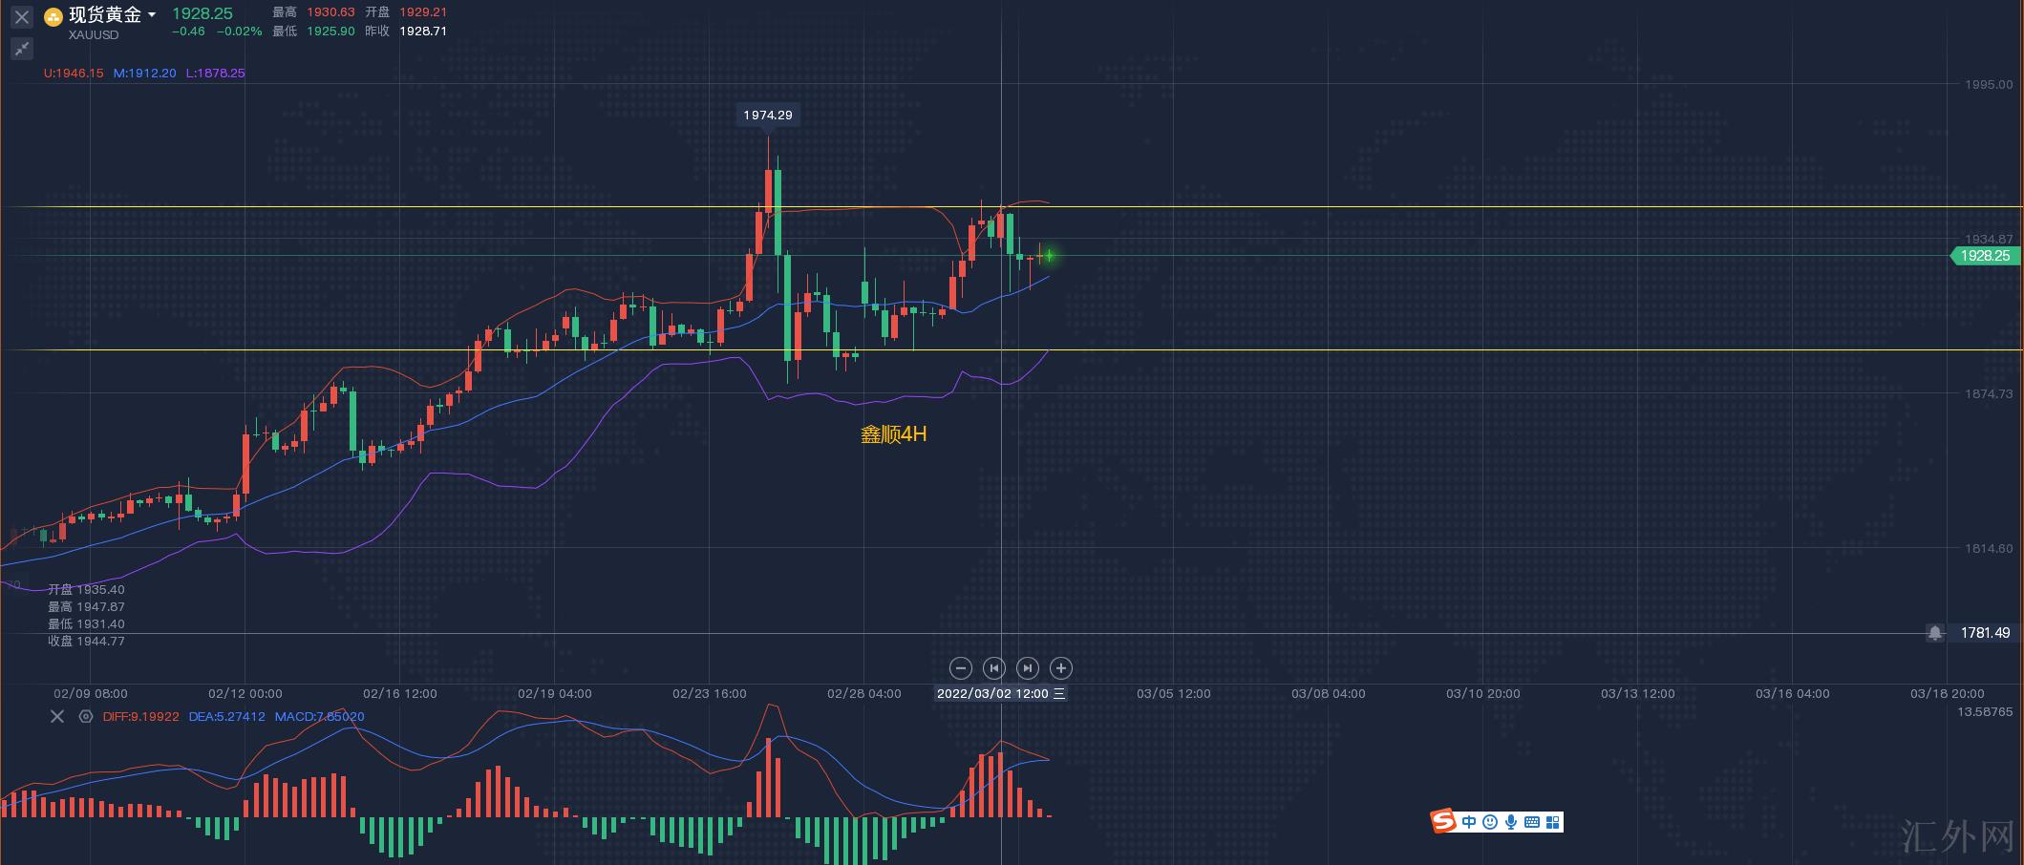The height and width of the screenshot is (865, 2024).
Task: Jump to the previous candle
Action: (993, 668)
